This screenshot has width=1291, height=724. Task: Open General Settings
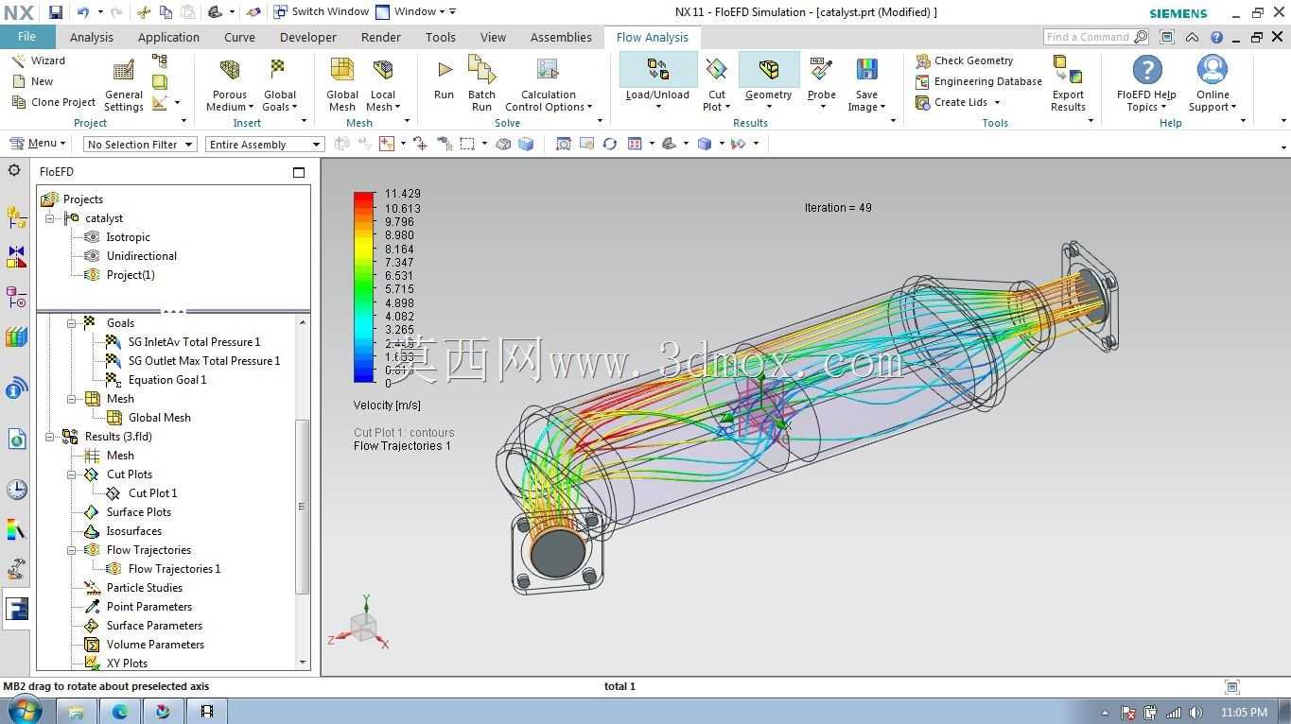point(124,85)
